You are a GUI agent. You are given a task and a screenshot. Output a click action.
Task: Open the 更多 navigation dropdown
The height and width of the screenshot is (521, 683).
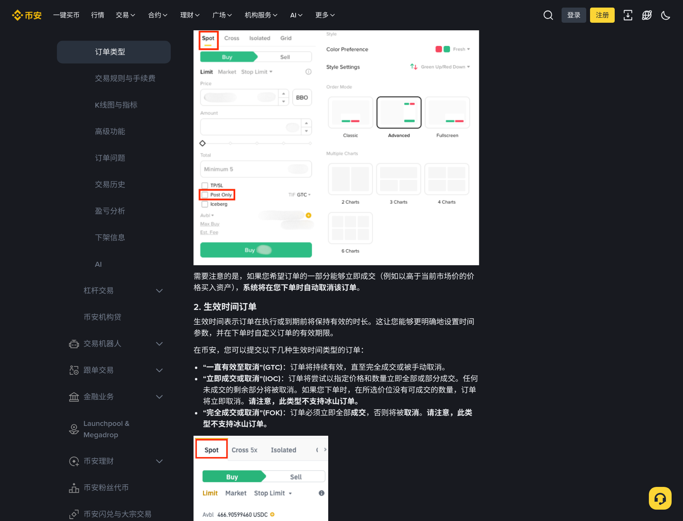pyautogui.click(x=325, y=15)
